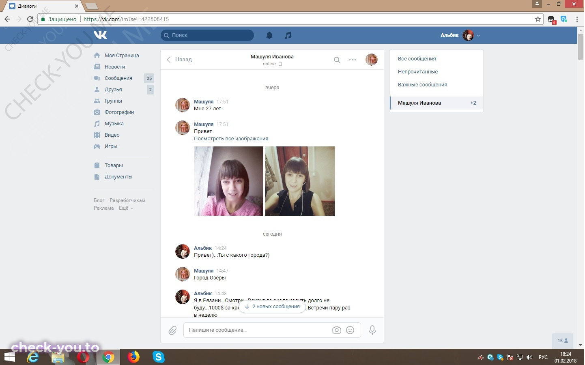Screen dimensions: 585x365
Task: Select Машуля Иванова conversation tab
Action: pos(436,103)
